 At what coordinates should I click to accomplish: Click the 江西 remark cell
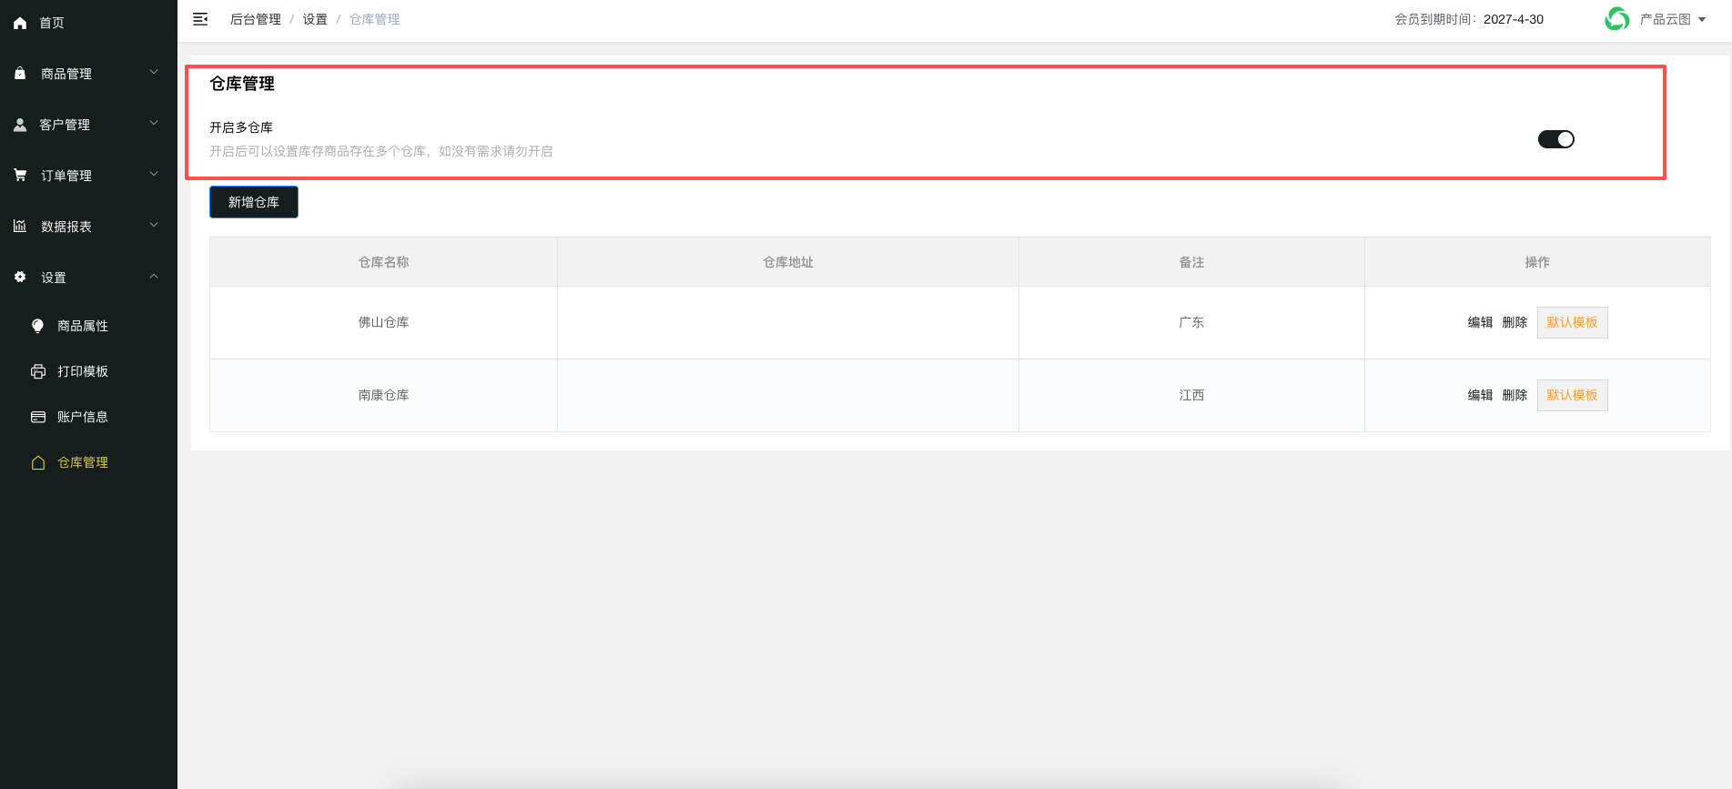click(x=1191, y=395)
